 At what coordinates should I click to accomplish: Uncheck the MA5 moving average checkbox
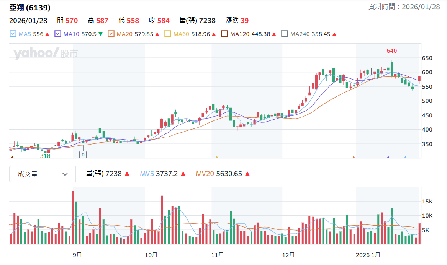(x=13, y=34)
